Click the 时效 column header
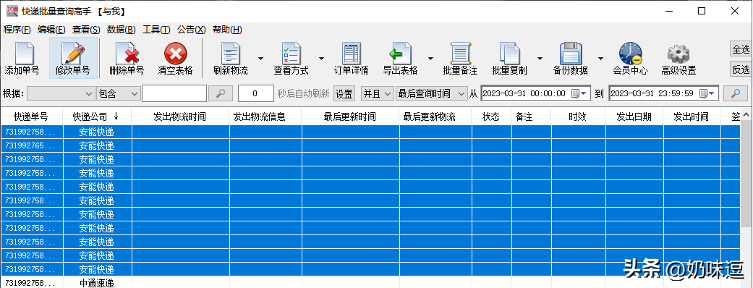 click(578, 117)
